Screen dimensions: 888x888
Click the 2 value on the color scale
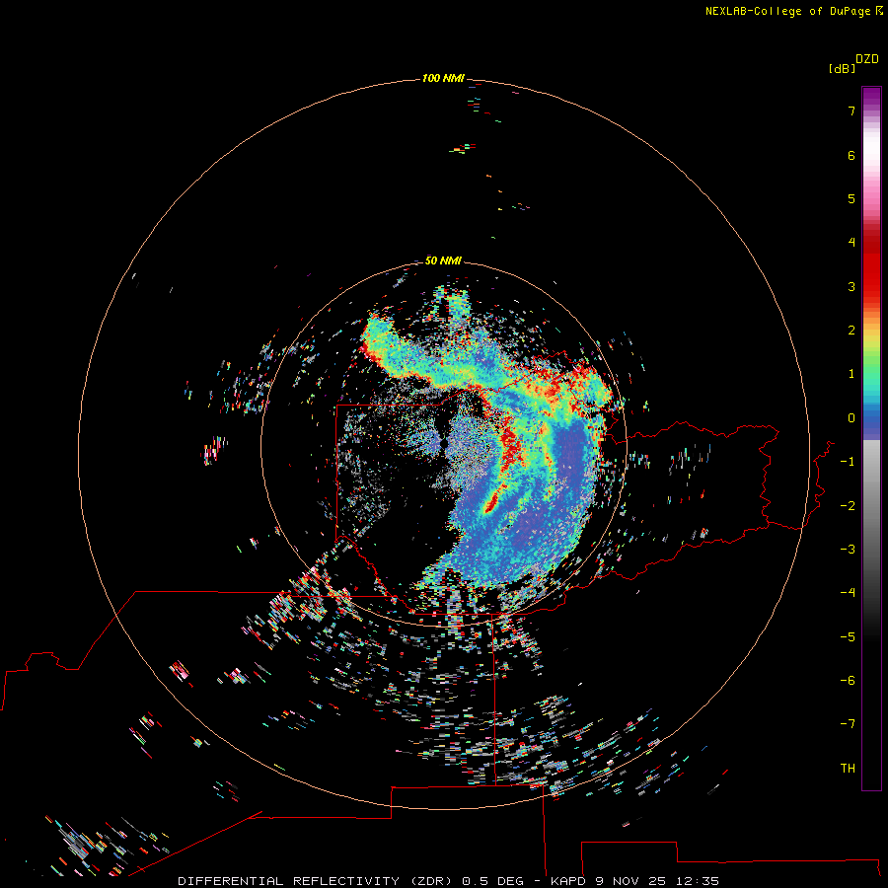click(x=851, y=331)
